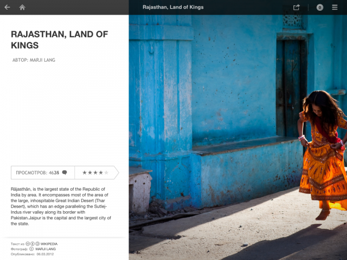Select the second rating star

pos(90,173)
